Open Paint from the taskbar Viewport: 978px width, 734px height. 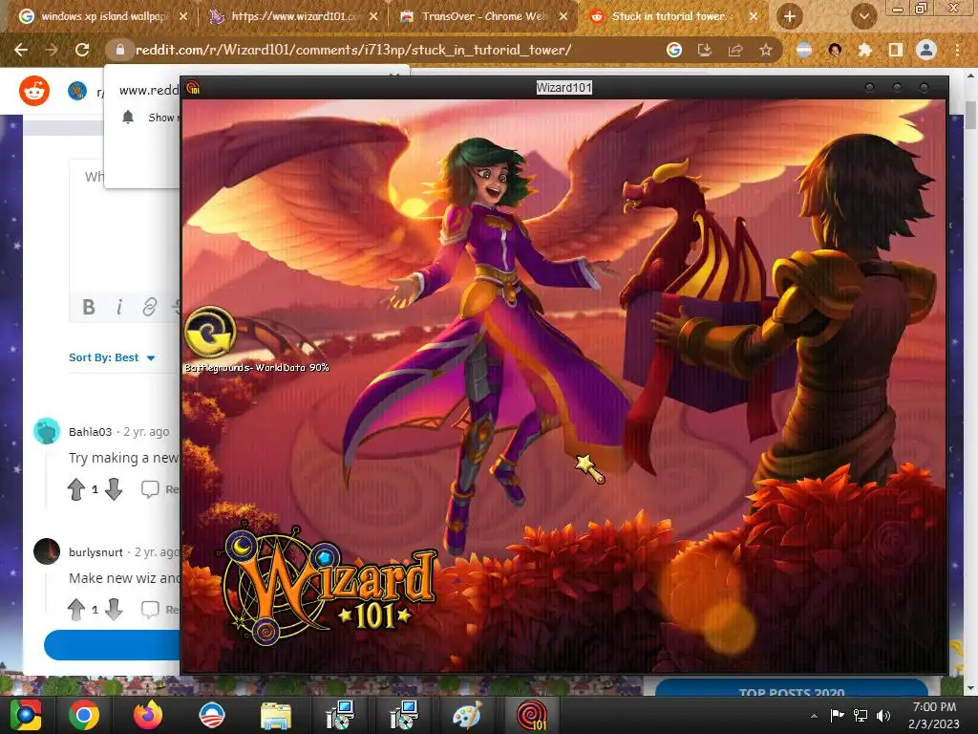click(x=467, y=715)
